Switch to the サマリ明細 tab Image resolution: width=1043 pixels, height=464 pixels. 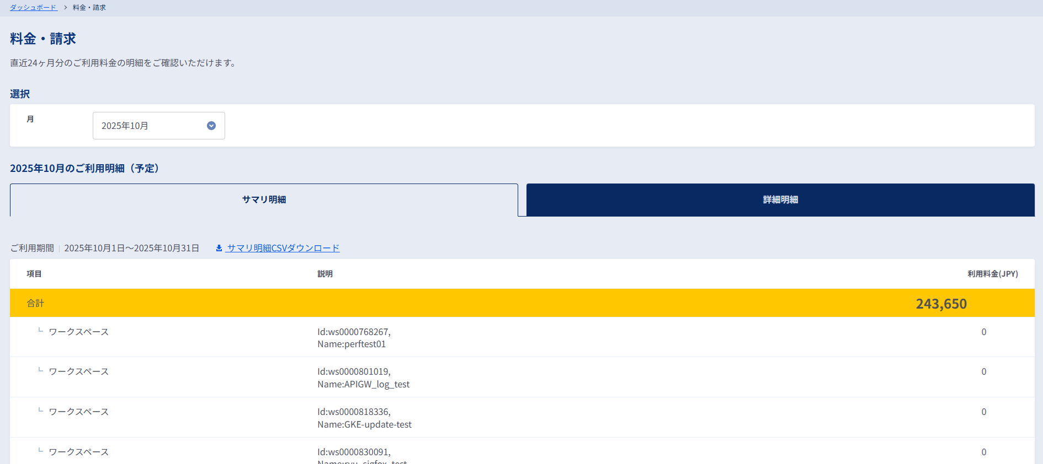pos(264,199)
